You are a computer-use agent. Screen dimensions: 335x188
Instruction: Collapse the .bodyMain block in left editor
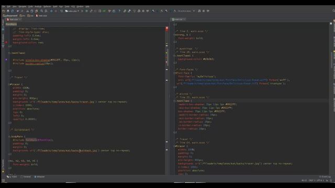[9, 136]
